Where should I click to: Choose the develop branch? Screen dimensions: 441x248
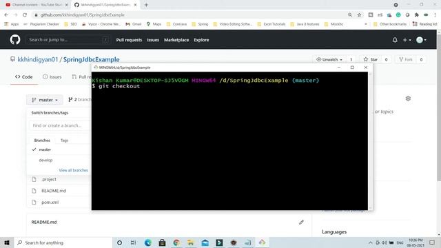(59, 160)
